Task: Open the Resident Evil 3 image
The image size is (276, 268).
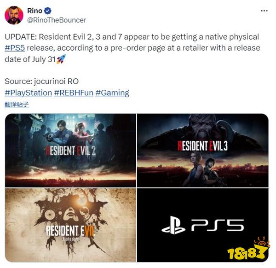Action: click(x=203, y=151)
